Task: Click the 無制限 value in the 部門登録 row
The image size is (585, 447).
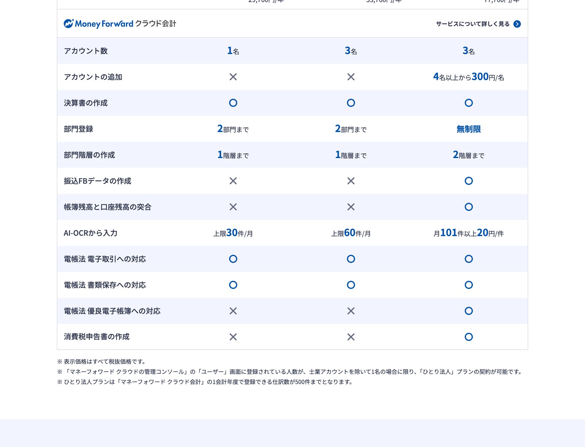Action: click(x=468, y=129)
